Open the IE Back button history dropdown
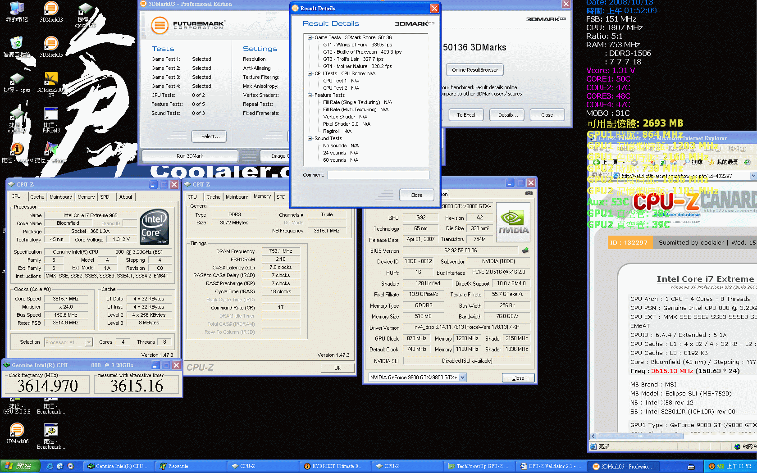This screenshot has width=757, height=473. point(624,162)
